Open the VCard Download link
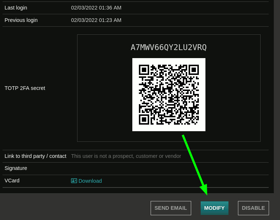The image size is (280, 220). pos(90,181)
